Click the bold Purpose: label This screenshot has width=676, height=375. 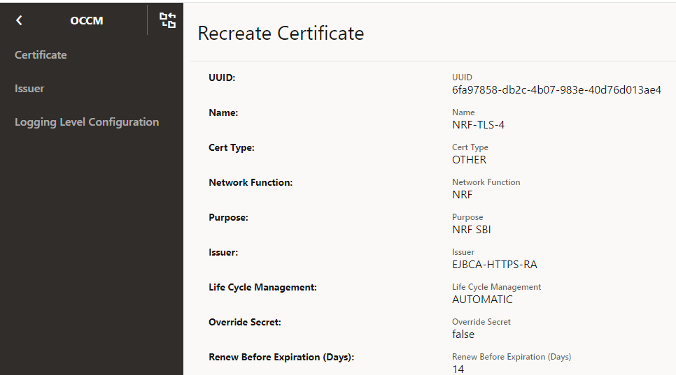229,218
